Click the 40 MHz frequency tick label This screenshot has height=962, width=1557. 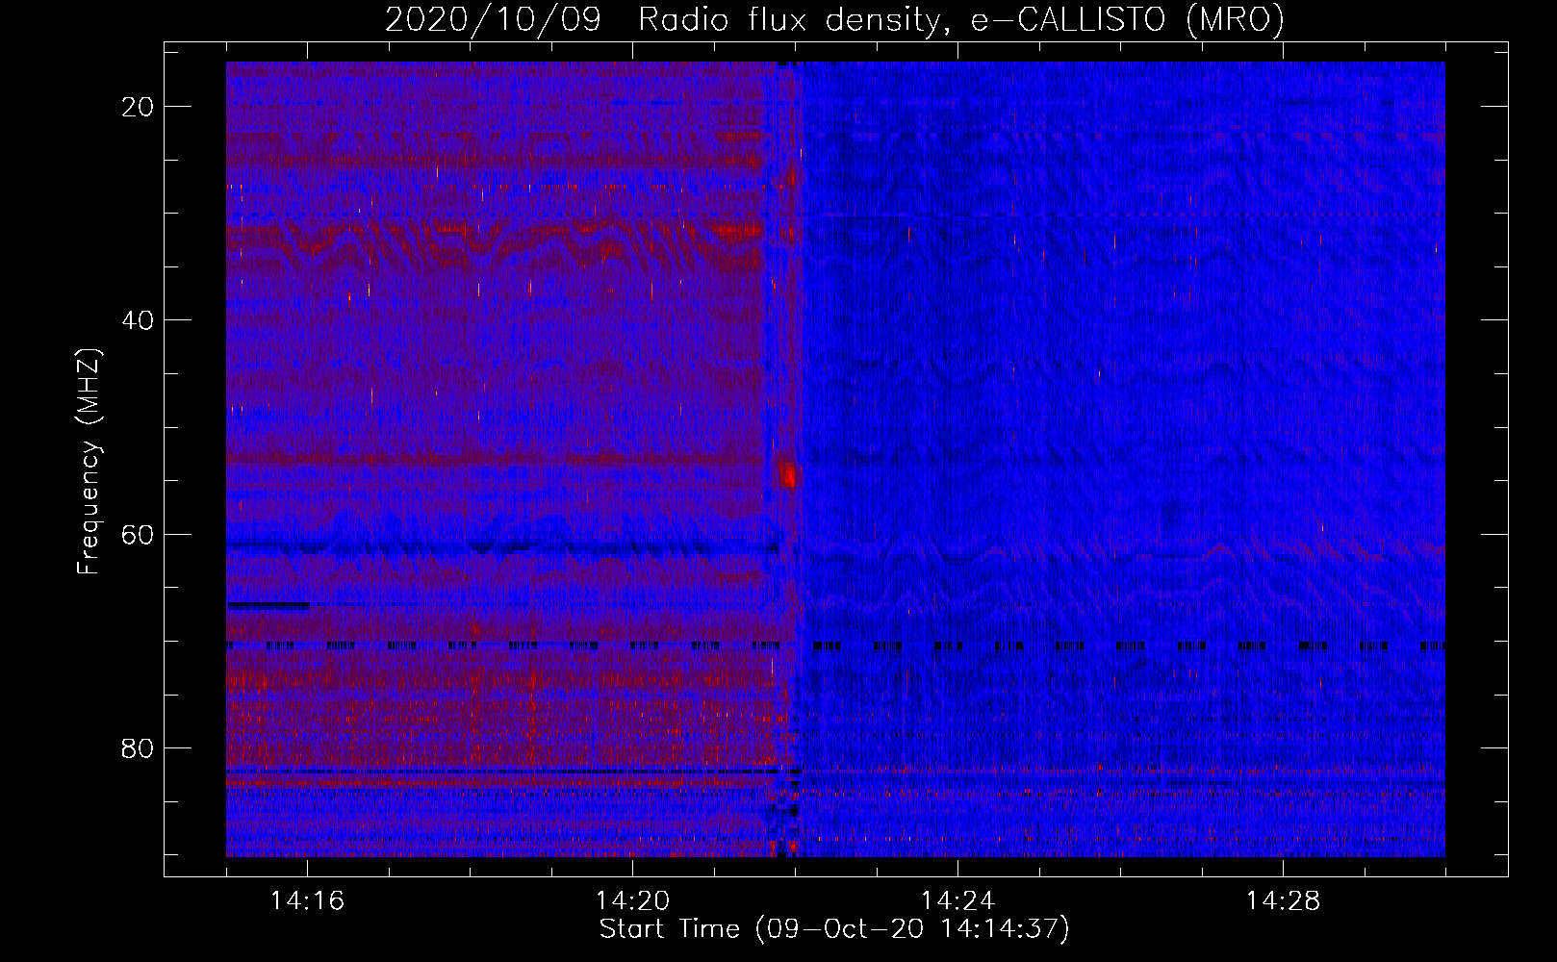point(138,320)
